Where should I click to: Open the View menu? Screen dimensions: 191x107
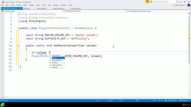pos(13,5)
